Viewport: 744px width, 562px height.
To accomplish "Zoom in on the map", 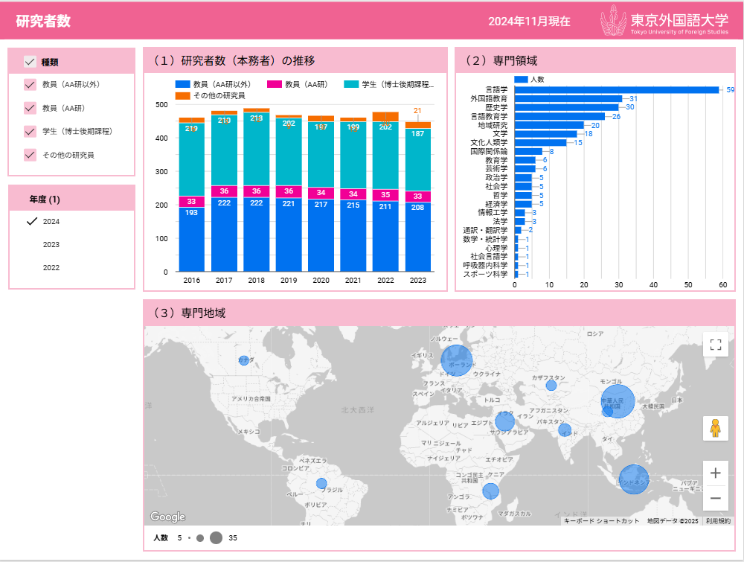I will [x=716, y=473].
